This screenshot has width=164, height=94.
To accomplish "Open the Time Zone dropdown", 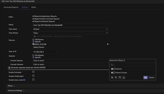I will coord(71,29).
